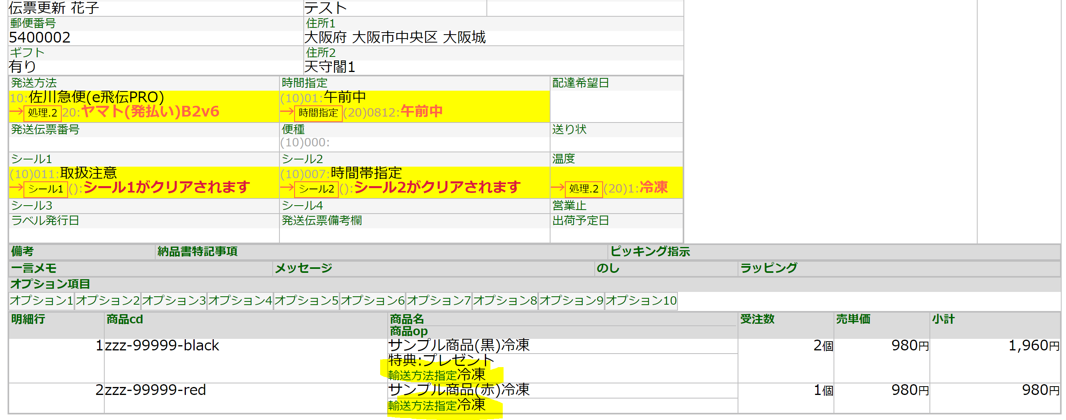The height and width of the screenshot is (420, 1066).
Task: Select the オプション10 cell
Action: pyautogui.click(x=640, y=301)
